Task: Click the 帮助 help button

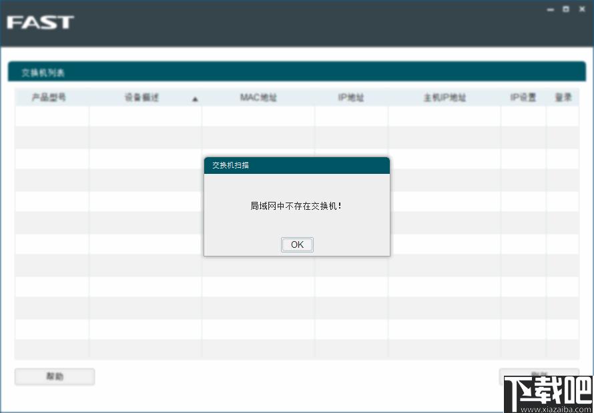Action: 55,376
